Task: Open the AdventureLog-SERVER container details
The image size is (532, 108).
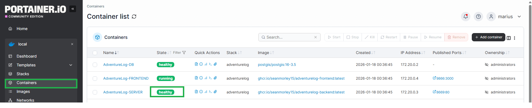Action: [123, 92]
